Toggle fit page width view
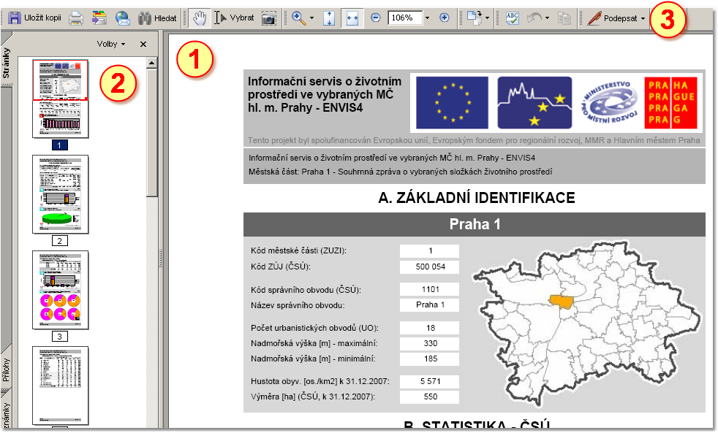This screenshot has height=433, width=718. [352, 18]
